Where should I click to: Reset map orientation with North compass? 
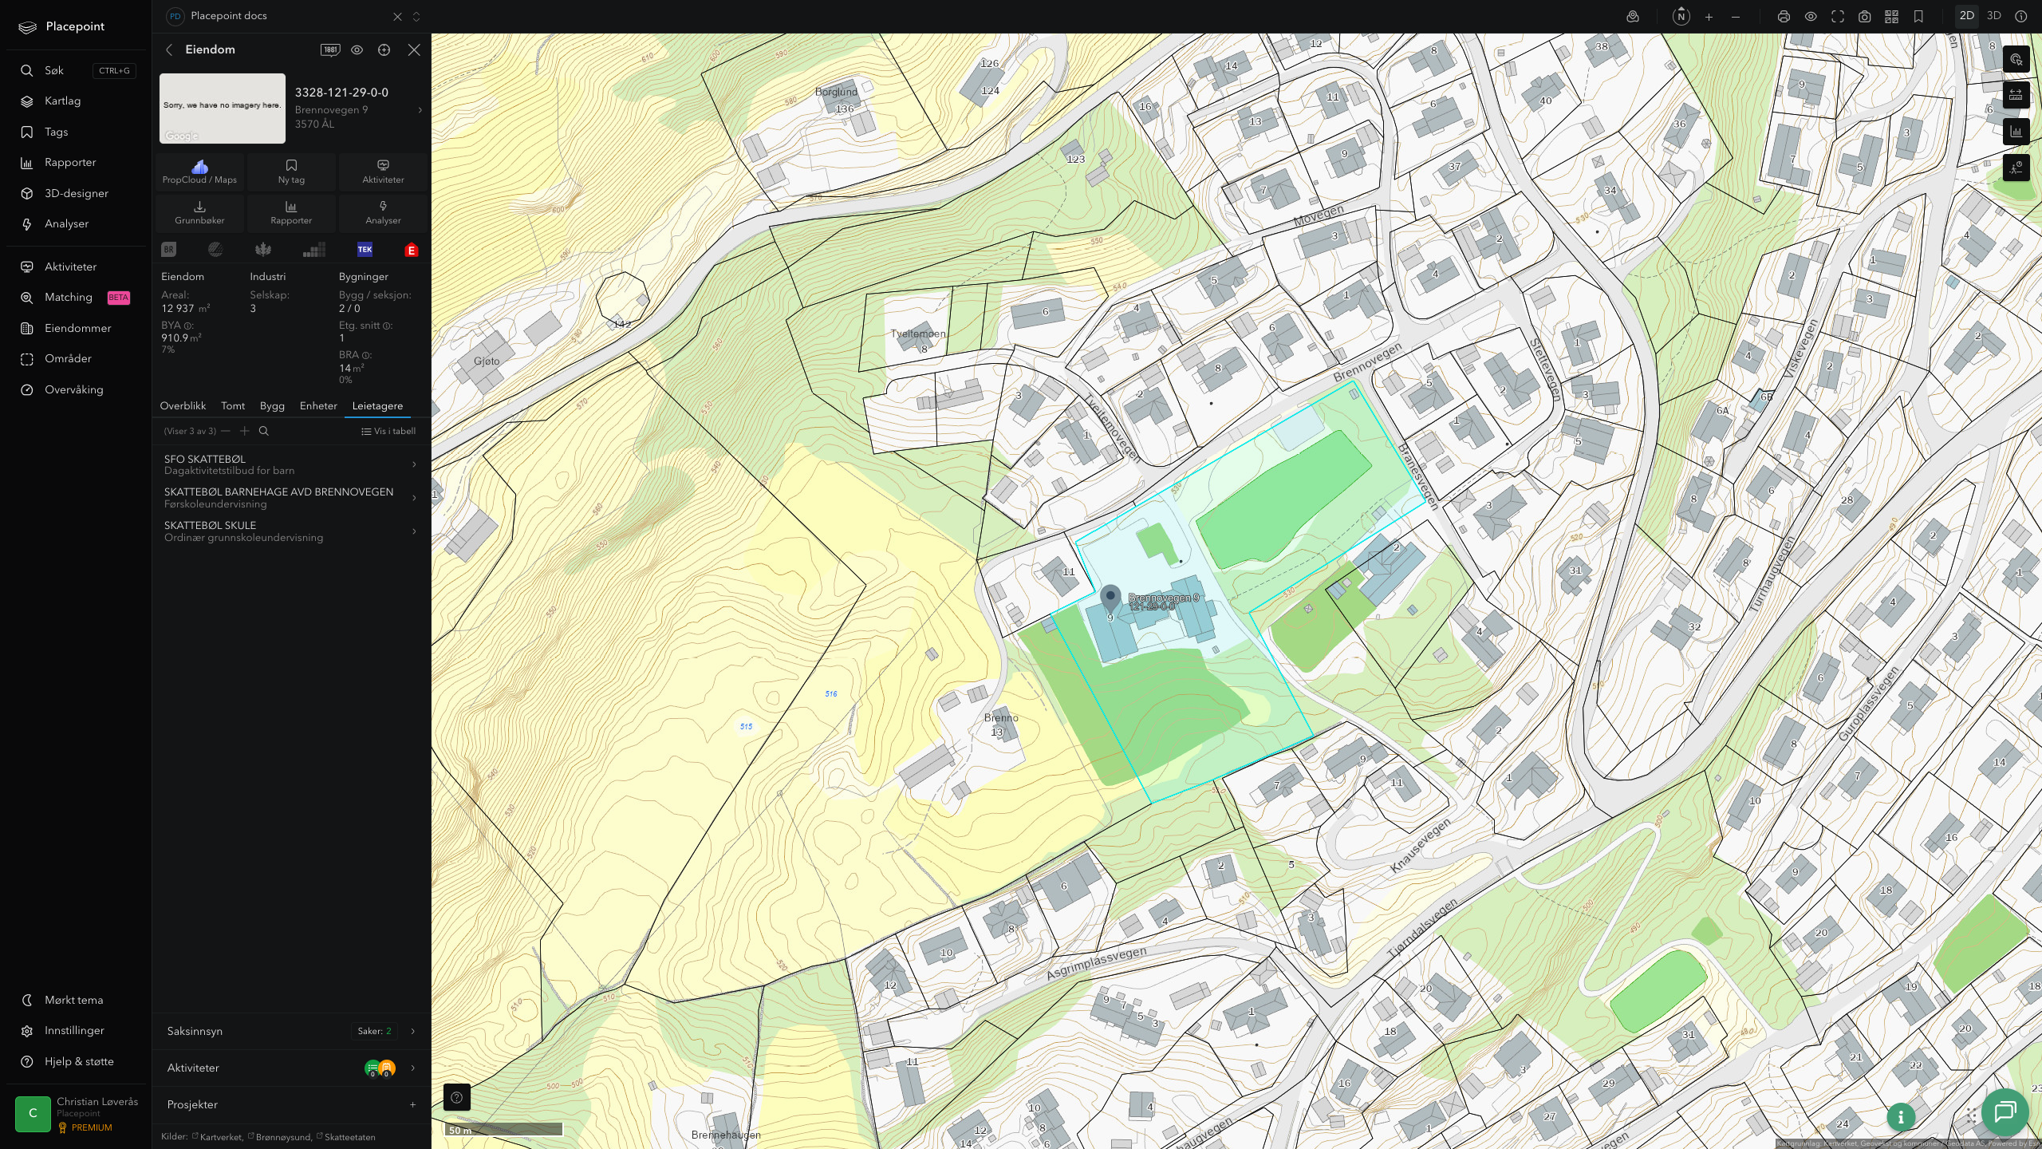1681,16
